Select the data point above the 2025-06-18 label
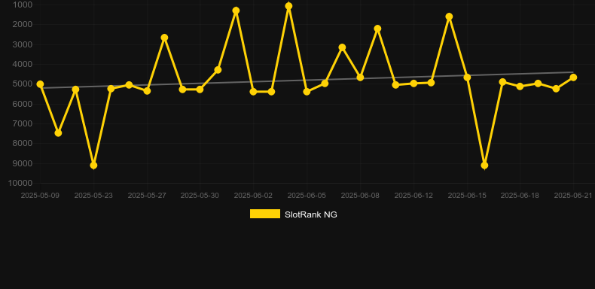 click(520, 87)
